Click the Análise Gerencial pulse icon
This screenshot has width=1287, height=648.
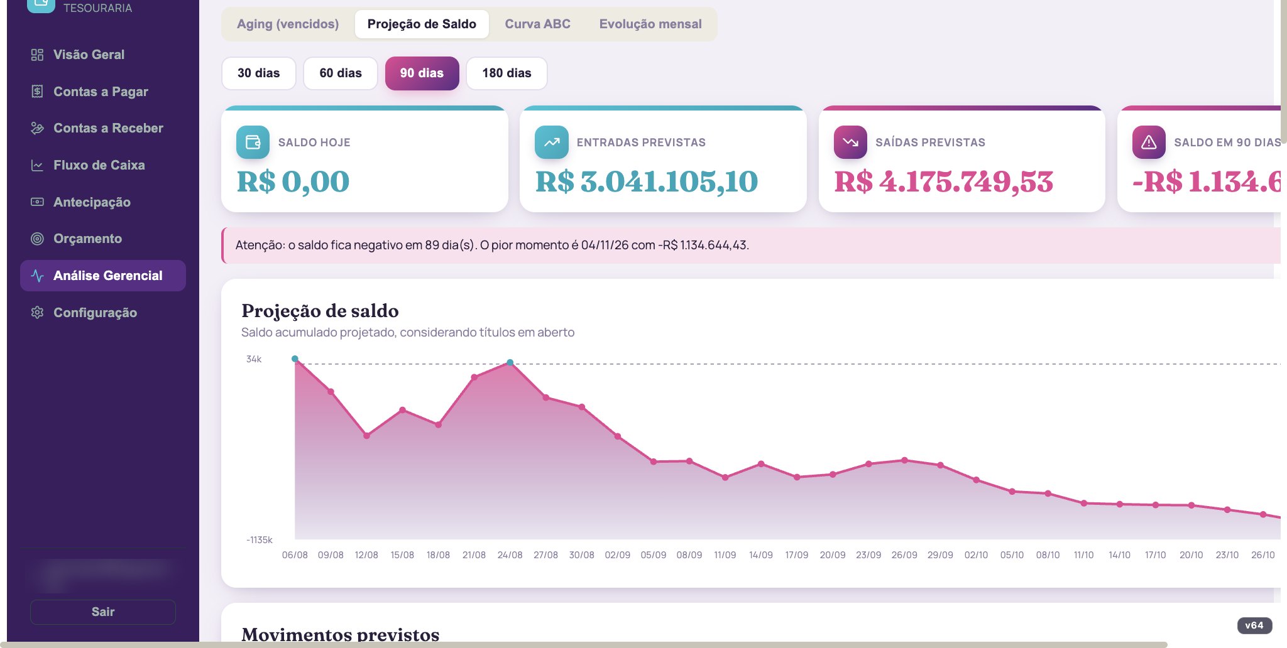(x=37, y=276)
